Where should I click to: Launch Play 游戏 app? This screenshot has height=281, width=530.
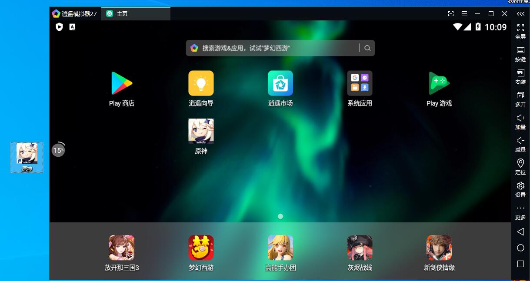coord(439,83)
